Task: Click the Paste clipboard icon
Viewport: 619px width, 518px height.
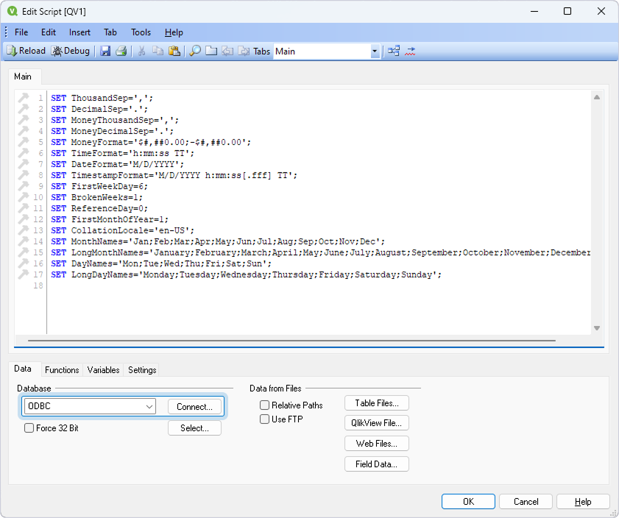Action: pos(174,51)
